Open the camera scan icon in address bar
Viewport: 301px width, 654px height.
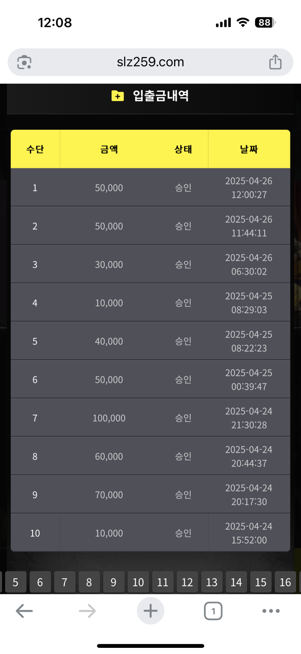tap(24, 62)
